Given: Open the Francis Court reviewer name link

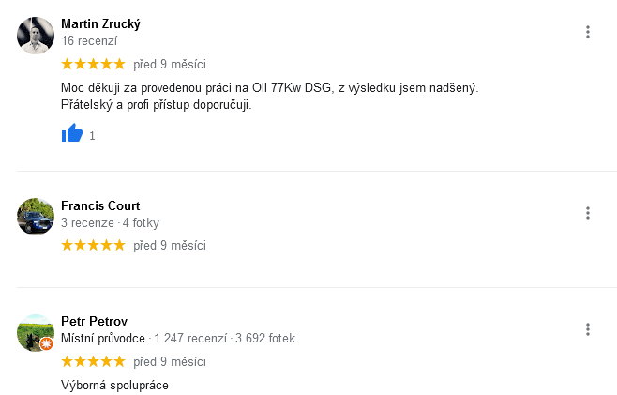Looking at the screenshot, I should pyautogui.click(x=100, y=205).
